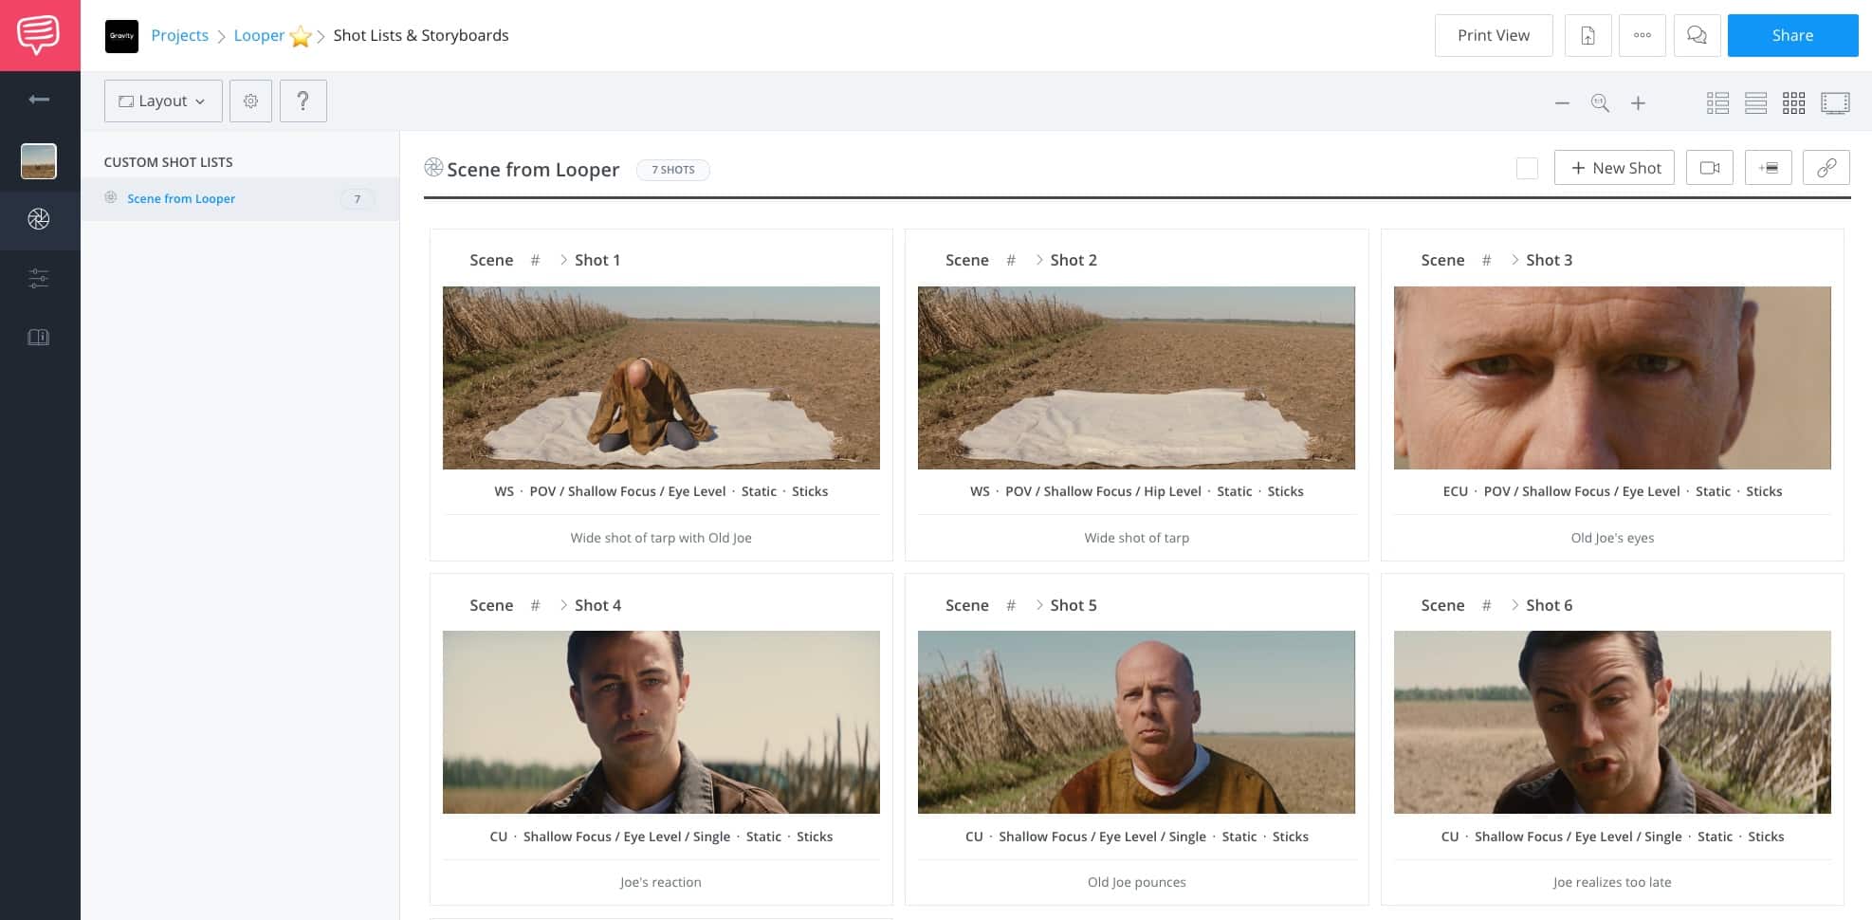Click the magnifier zoom reset icon
1872x920 pixels.
[x=1600, y=102]
